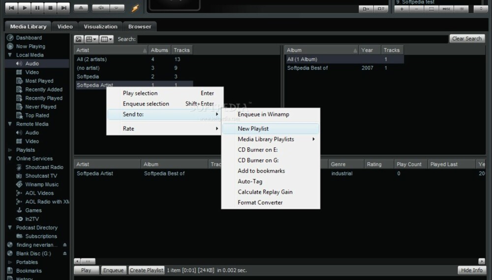Skip to the previous track

[11, 8]
